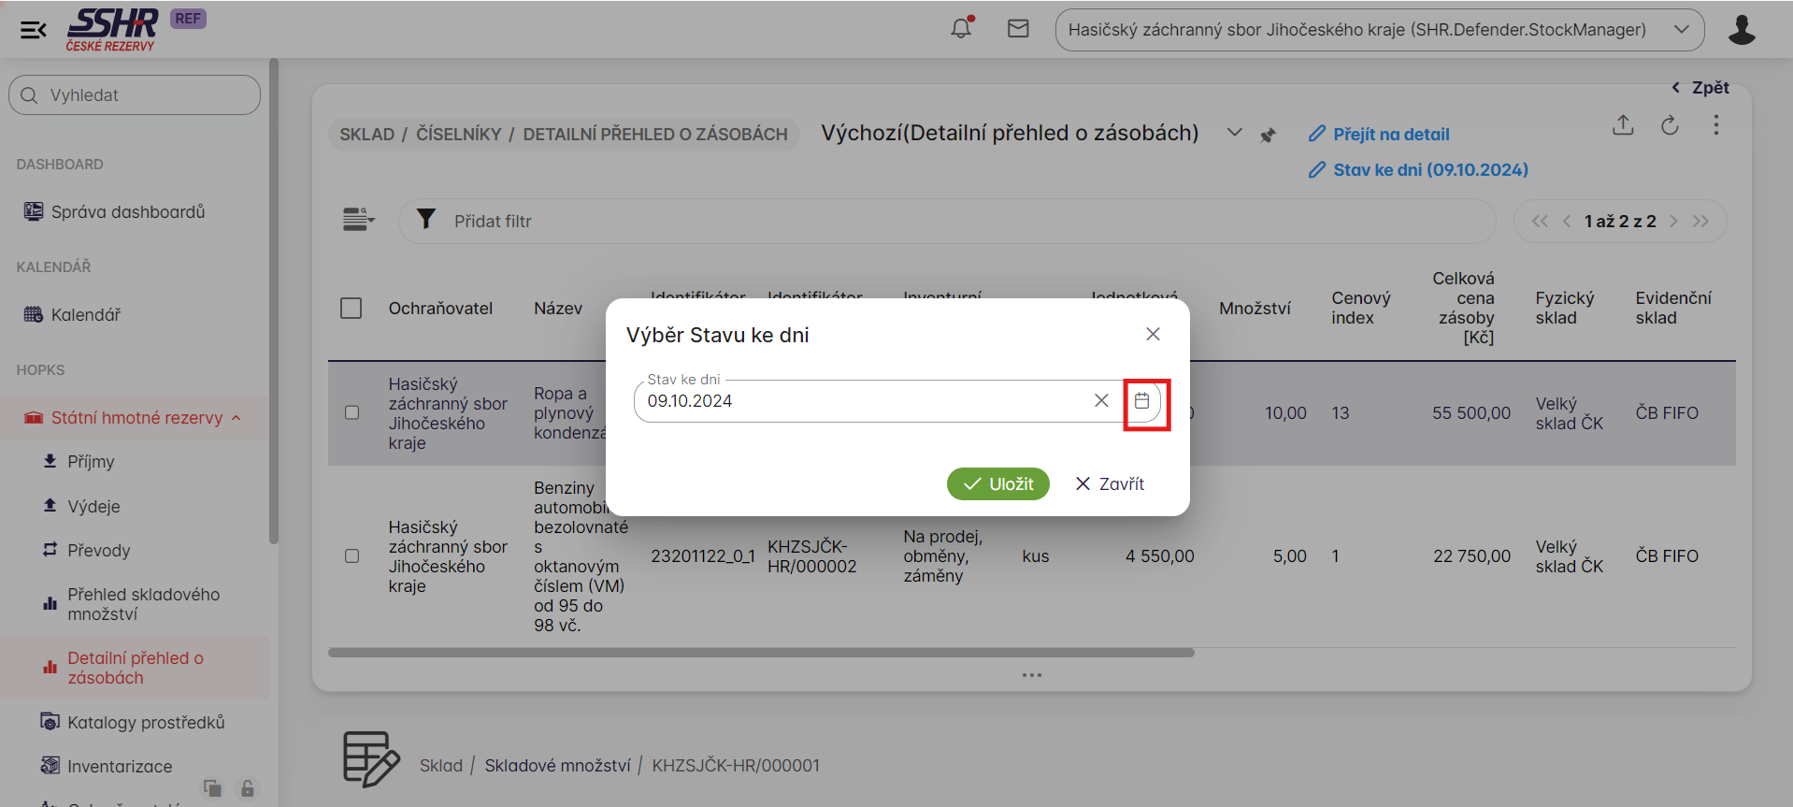Open the notifications bell
The height and width of the screenshot is (807, 1793).
pyautogui.click(x=961, y=29)
